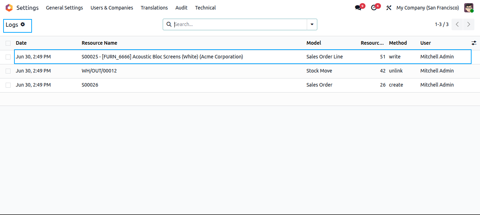Open the developer tools wrench icon
The image size is (480, 215).
389,8
